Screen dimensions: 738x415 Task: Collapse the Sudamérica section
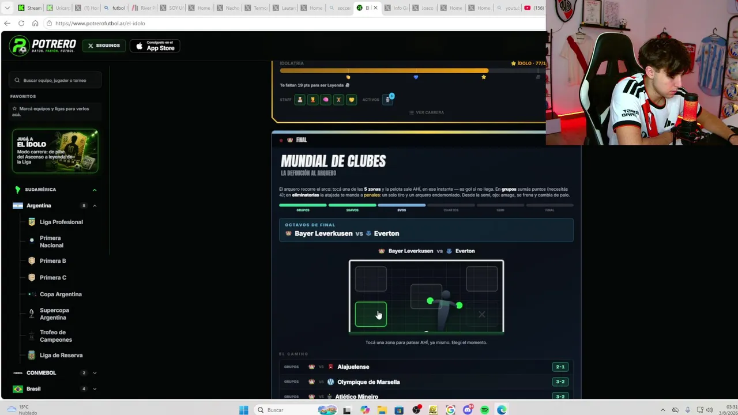[95, 190]
